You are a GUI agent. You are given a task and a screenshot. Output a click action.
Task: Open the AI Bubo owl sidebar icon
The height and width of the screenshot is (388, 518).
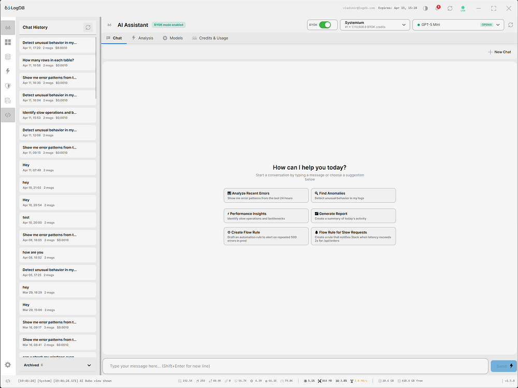(8, 28)
